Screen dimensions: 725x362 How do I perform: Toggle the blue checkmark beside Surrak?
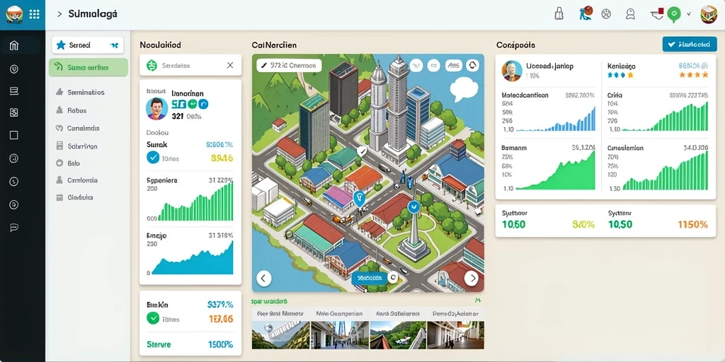tap(153, 158)
